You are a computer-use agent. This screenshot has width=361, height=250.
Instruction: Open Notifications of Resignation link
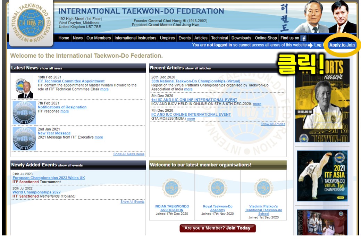pyautogui.click(x=62, y=107)
